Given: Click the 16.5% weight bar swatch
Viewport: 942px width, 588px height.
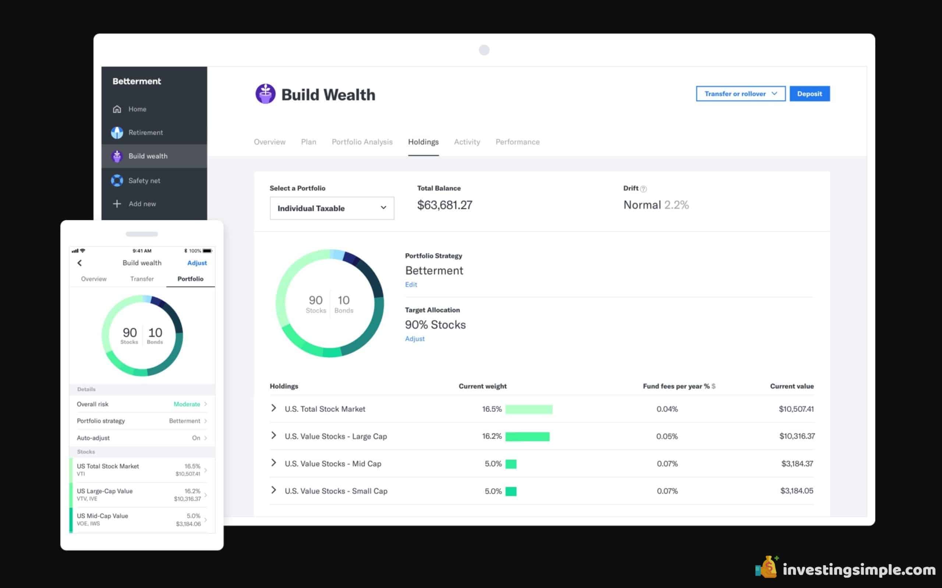Looking at the screenshot, I should tap(529, 409).
